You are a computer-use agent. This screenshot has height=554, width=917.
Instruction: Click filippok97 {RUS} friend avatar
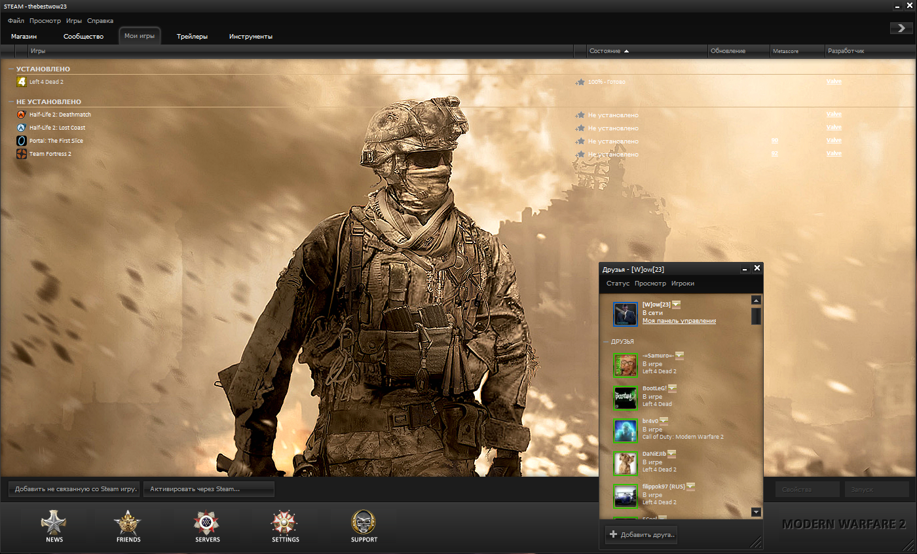pos(625,496)
